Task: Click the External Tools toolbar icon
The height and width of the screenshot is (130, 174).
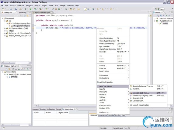Action: 40,9
